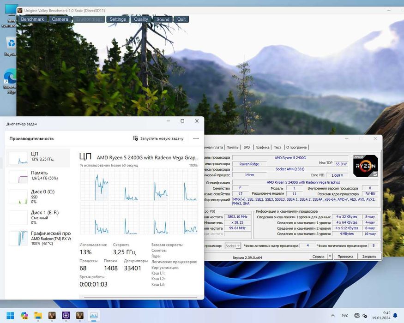Open notification bell in the taskbar

coord(395,316)
